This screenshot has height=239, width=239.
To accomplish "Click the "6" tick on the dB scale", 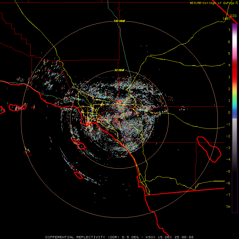I will coord(229,42).
